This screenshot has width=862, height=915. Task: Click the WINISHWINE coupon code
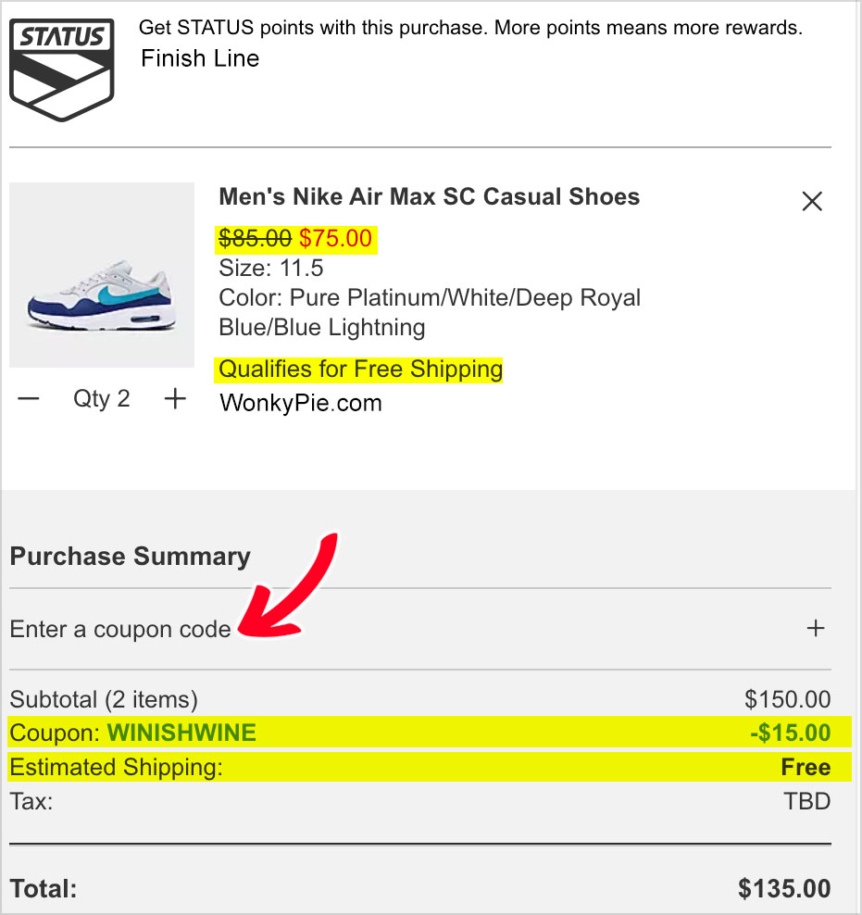tap(181, 733)
